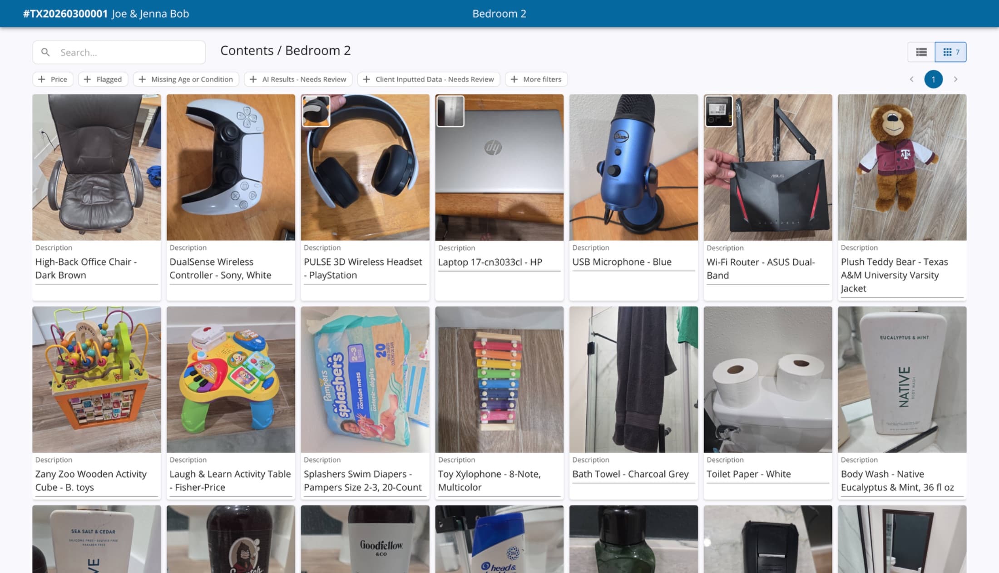Viewport: 999px width, 573px height.
Task: Click Contents / Bedroom 2 breadcrumb title
Action: point(285,50)
